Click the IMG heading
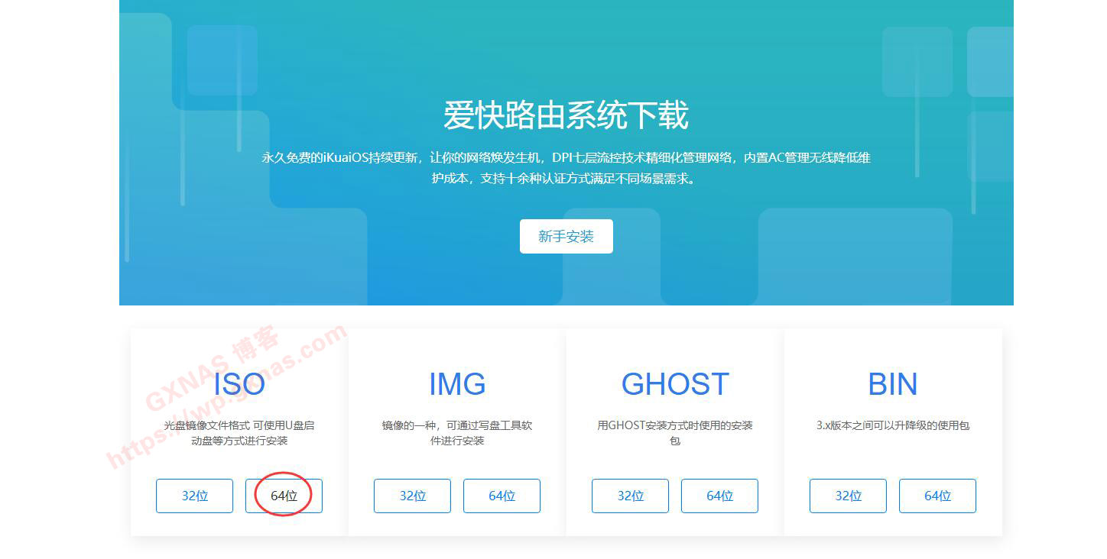This screenshot has width=1107, height=559. [457, 383]
